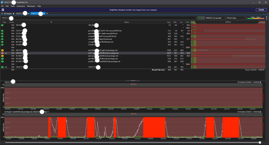The width and height of the screenshot is (269, 145).
Task: Click the red hop 11 status circle
Action: tap(2, 53)
